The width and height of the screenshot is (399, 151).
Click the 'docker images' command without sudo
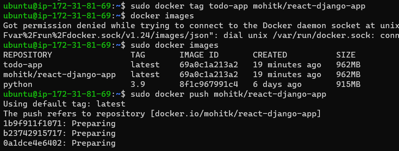[x=162, y=16]
